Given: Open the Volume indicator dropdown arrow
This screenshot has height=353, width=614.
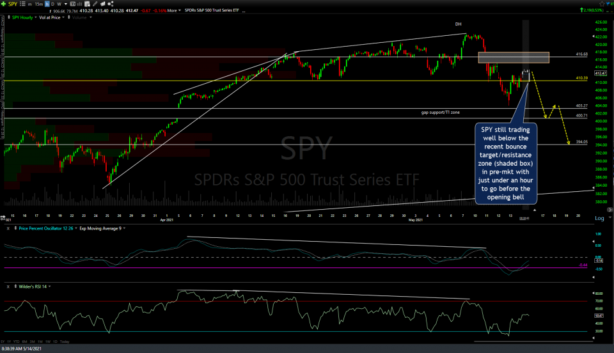Looking at the screenshot, I should pos(90,17).
